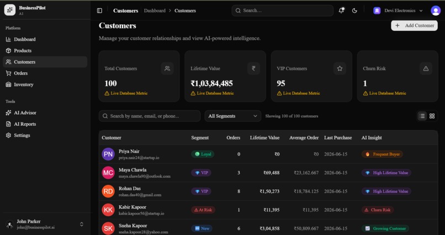Click the Dashboard breadcrumb link
Viewport: 445px width, 235px height.
click(x=155, y=10)
